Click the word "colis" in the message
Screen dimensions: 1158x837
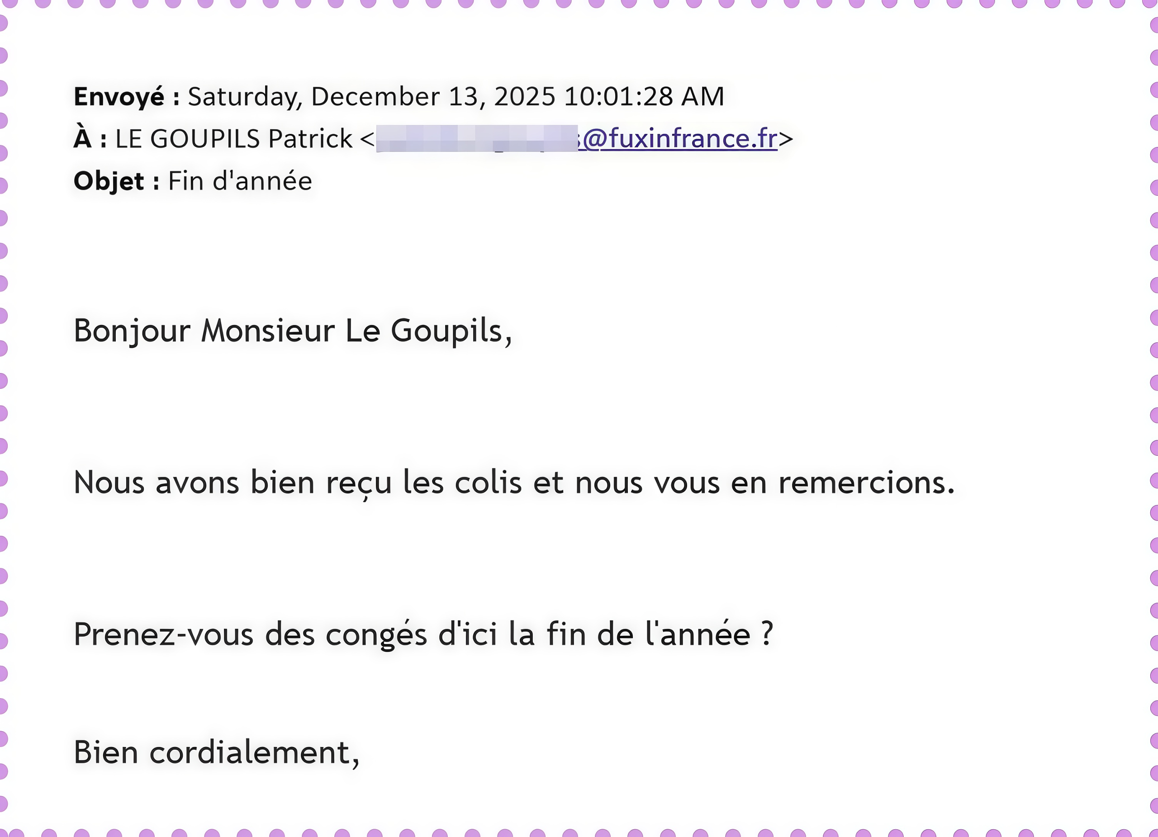(488, 483)
